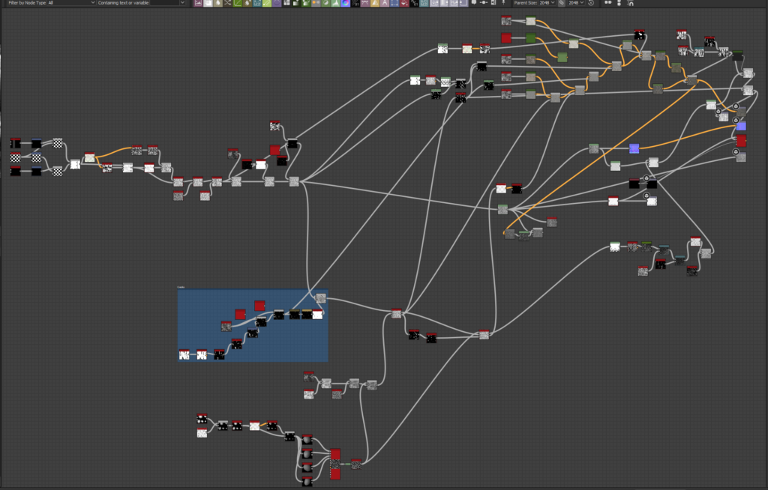Screen dimensions: 768x490
Task: Add a Blend node from the toolbar
Action: click(x=208, y=3)
